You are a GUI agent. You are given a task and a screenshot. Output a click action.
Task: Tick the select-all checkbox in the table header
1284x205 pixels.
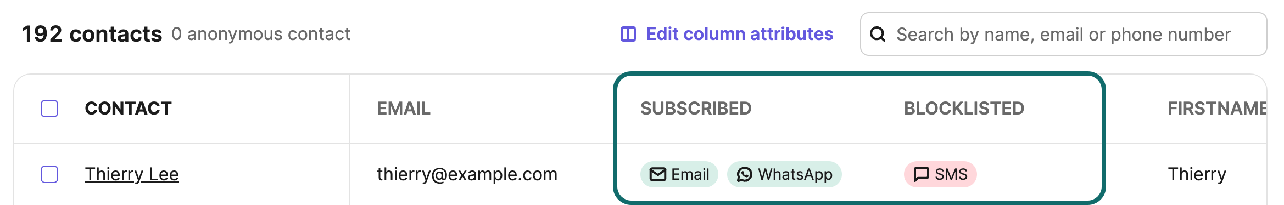(x=49, y=109)
